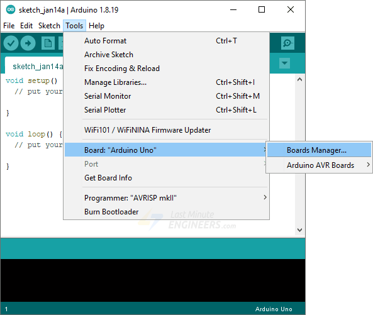Click the void setup() code line
The height and width of the screenshot is (315, 373).
(x=31, y=81)
